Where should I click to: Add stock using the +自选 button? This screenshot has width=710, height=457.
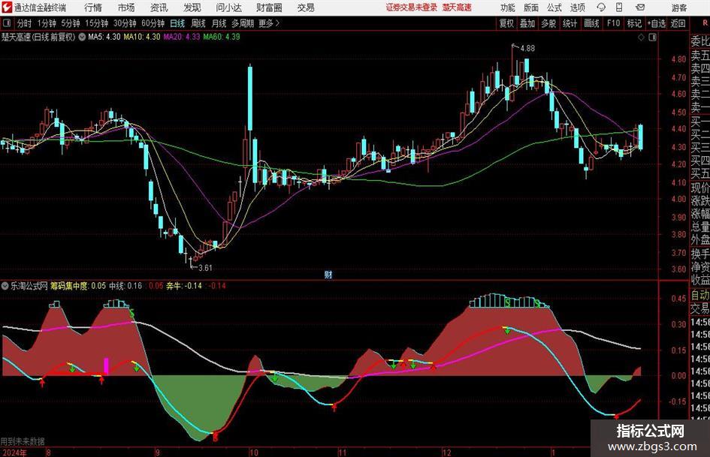point(657,23)
